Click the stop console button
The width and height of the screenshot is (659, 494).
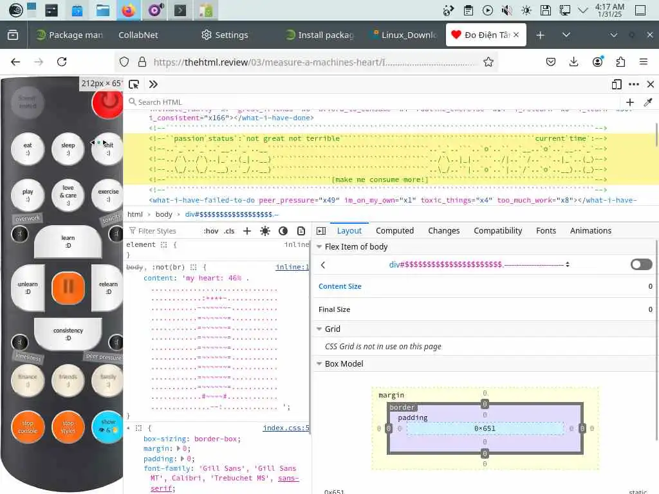28,427
